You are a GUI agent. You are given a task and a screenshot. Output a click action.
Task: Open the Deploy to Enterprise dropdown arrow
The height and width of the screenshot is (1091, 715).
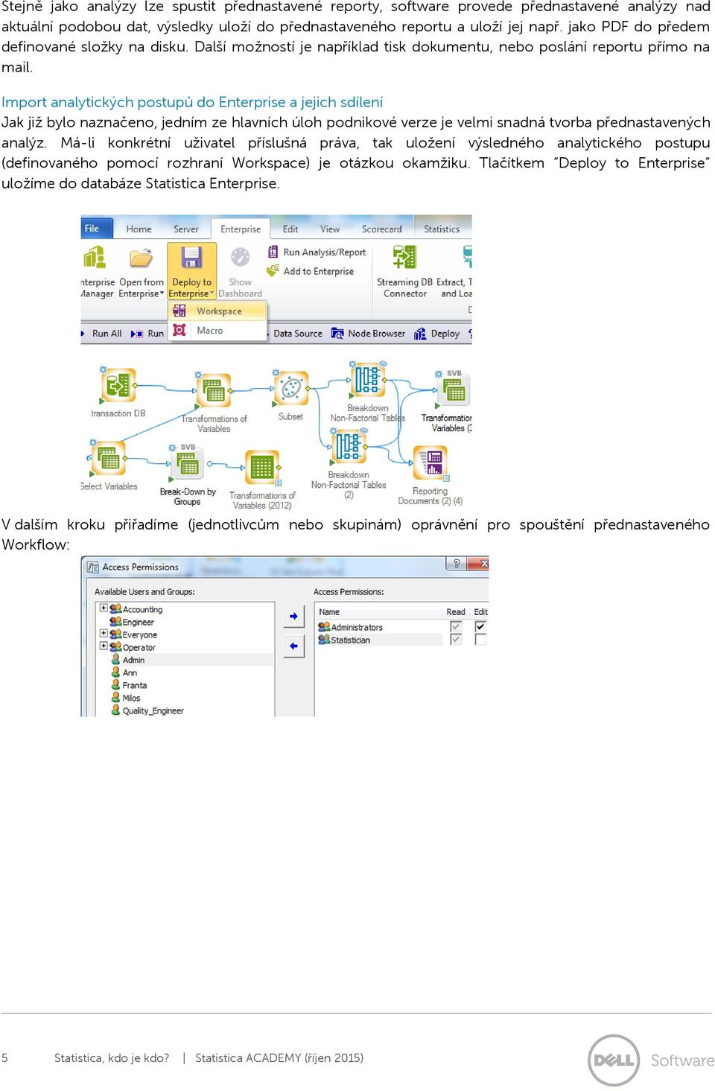tap(212, 294)
